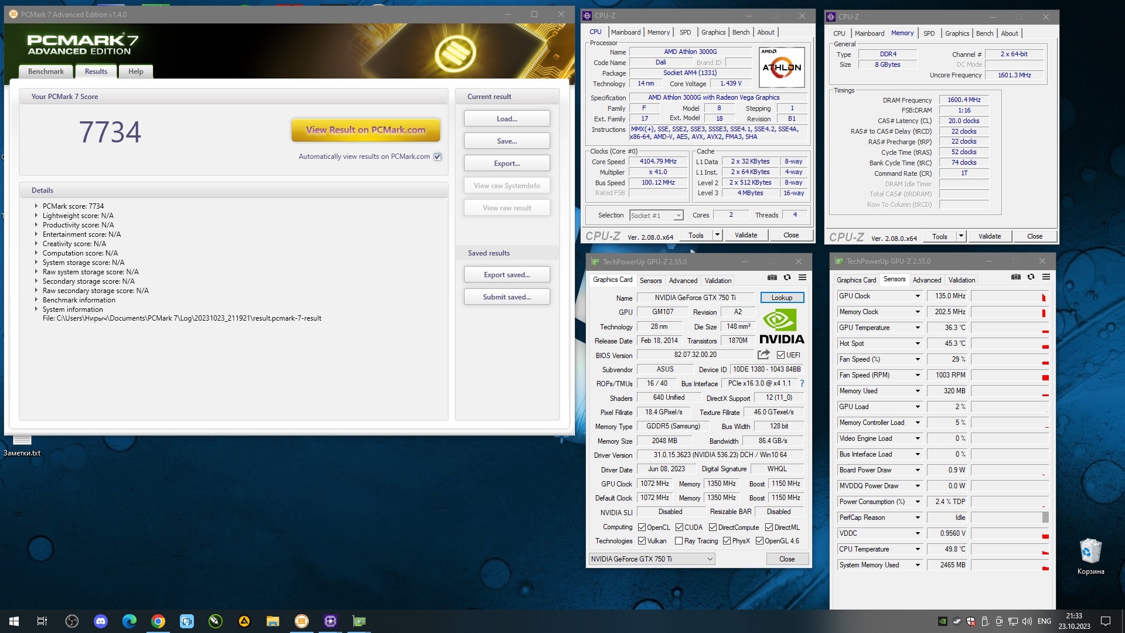Screen dimensions: 1125x633
Task: Toggle the CUDA checkbox
Action: [x=679, y=527]
